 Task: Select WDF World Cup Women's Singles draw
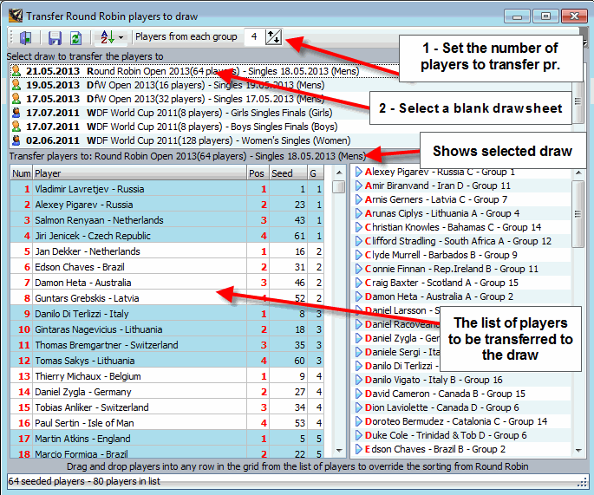pyautogui.click(x=173, y=140)
